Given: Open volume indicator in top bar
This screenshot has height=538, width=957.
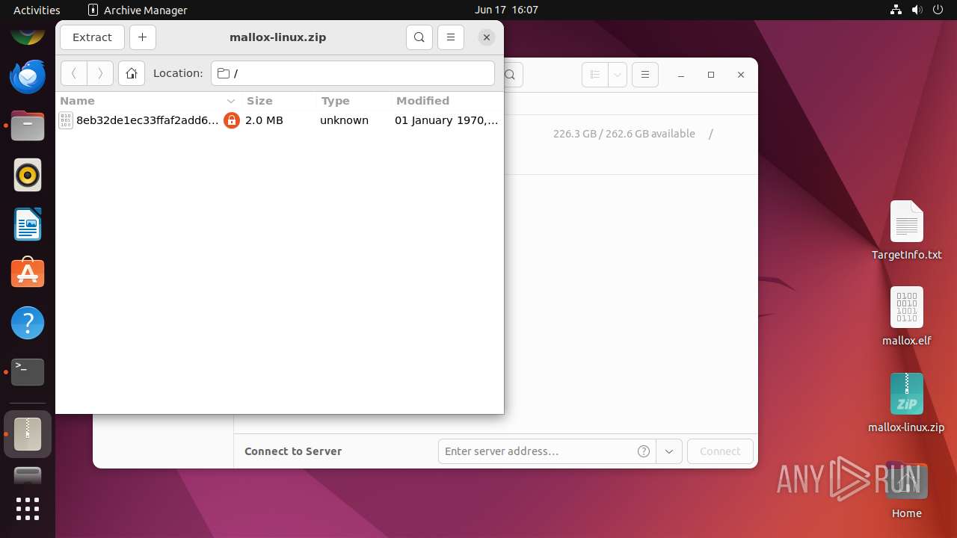Looking at the screenshot, I should pyautogui.click(x=917, y=10).
